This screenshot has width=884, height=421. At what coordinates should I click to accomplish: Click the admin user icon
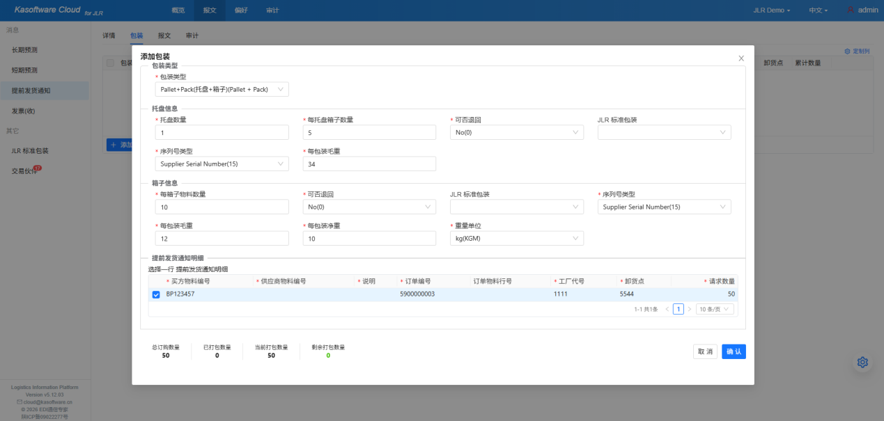click(x=851, y=10)
